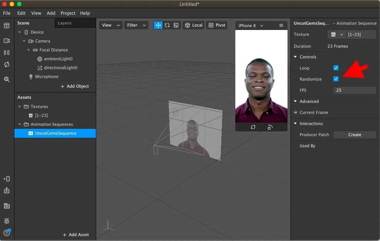Click the video camera icon in left sidebar
The image size is (380, 241).
point(7,41)
